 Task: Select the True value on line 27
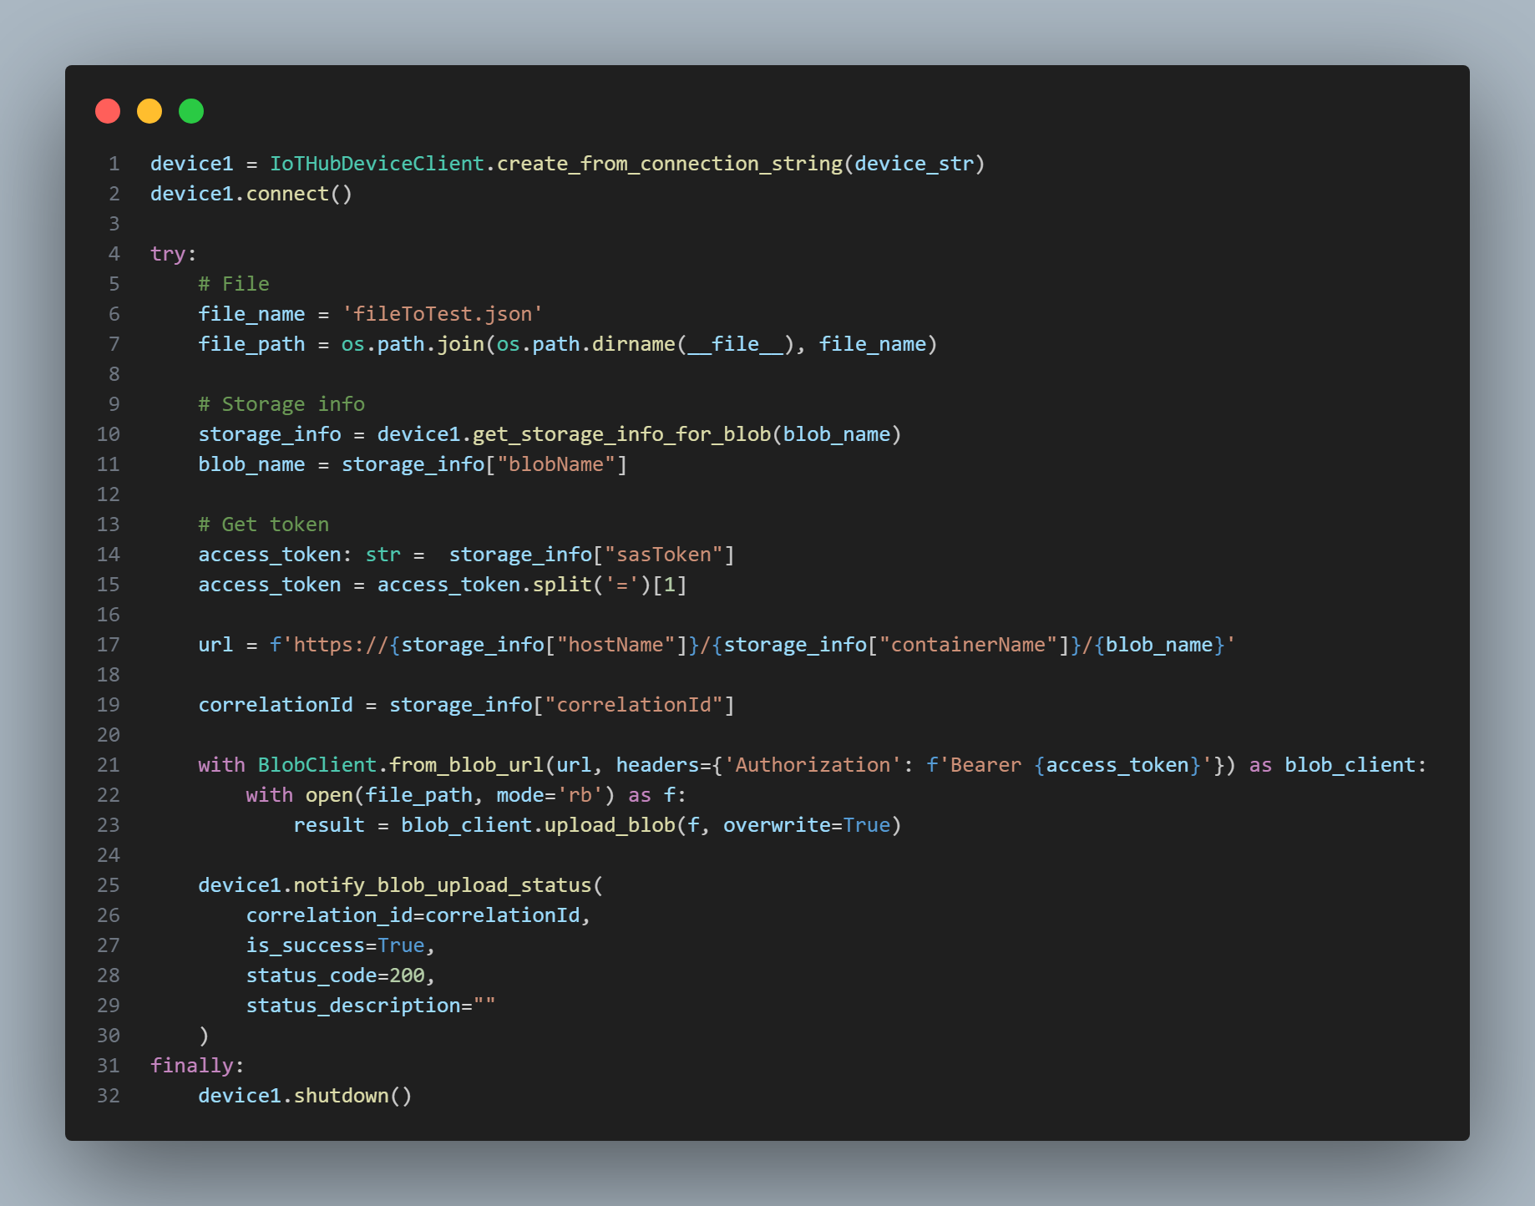(402, 945)
